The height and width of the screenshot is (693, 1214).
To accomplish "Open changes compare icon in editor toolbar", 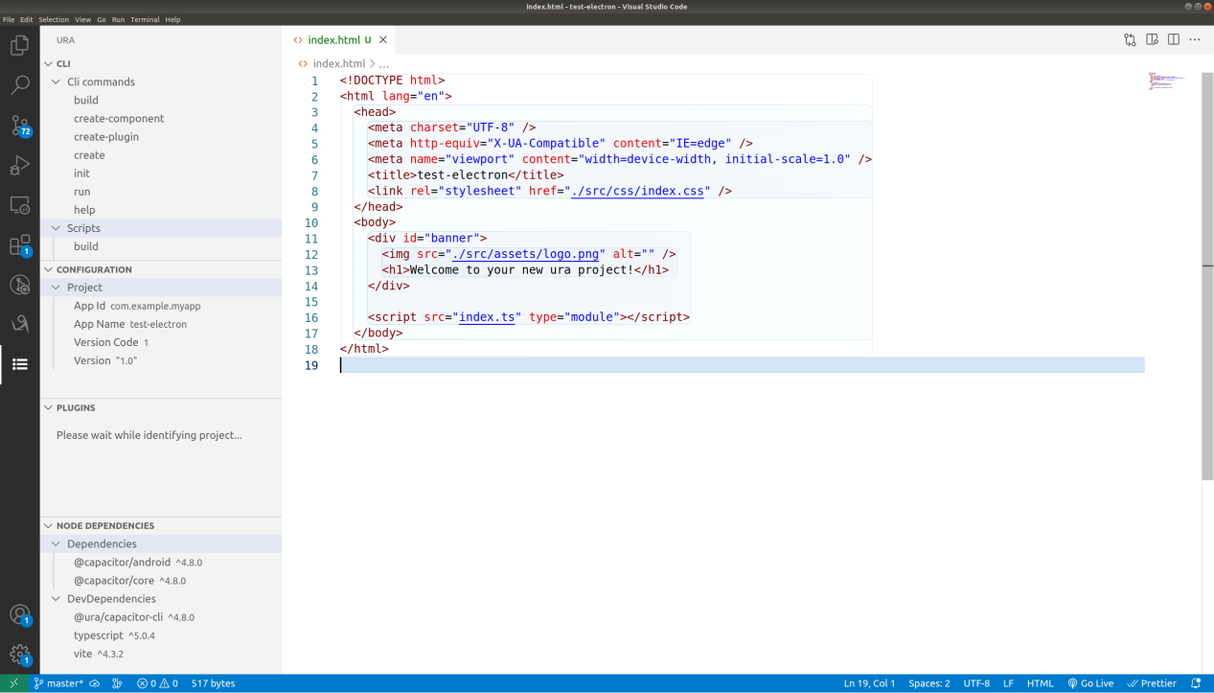I will click(1130, 40).
